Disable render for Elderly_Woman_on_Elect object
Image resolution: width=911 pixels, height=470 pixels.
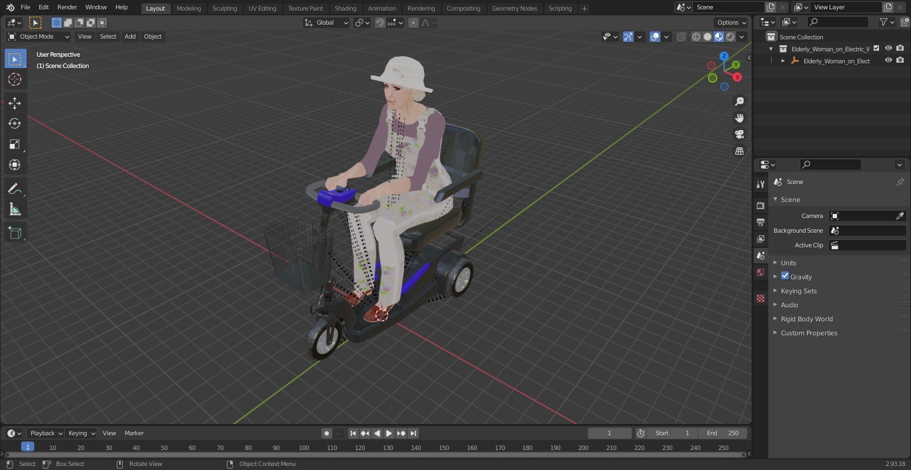tap(900, 60)
